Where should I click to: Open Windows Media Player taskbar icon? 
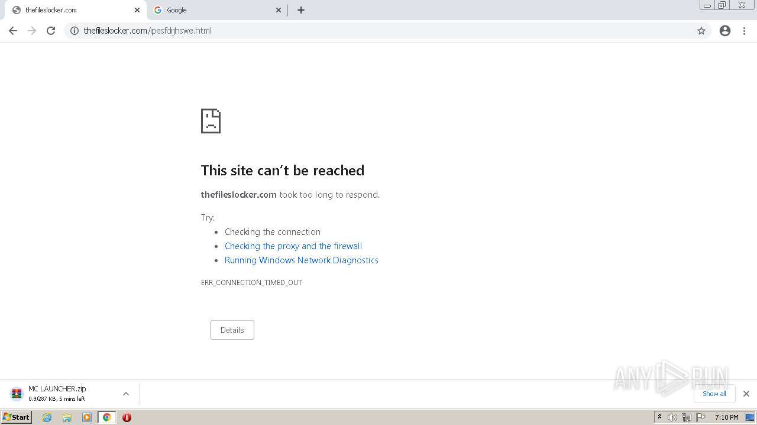click(87, 417)
